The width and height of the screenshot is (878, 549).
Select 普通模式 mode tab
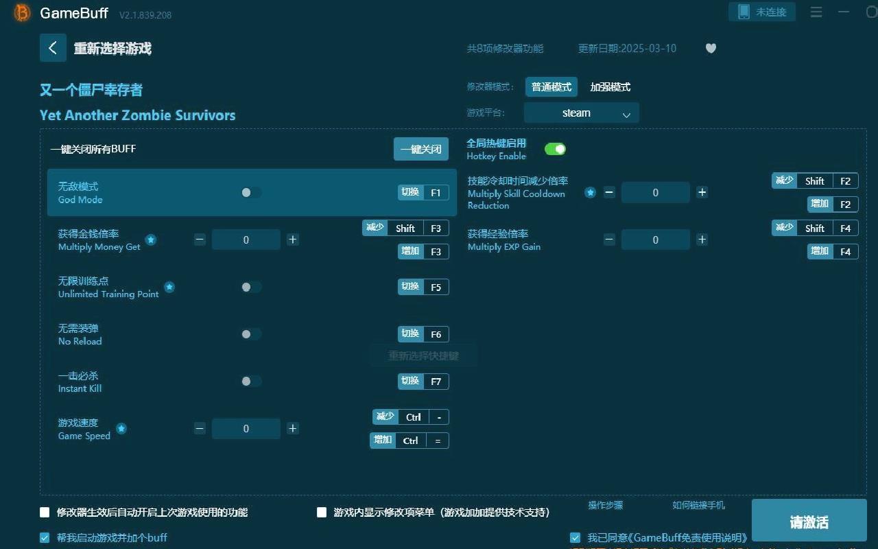pyautogui.click(x=551, y=87)
